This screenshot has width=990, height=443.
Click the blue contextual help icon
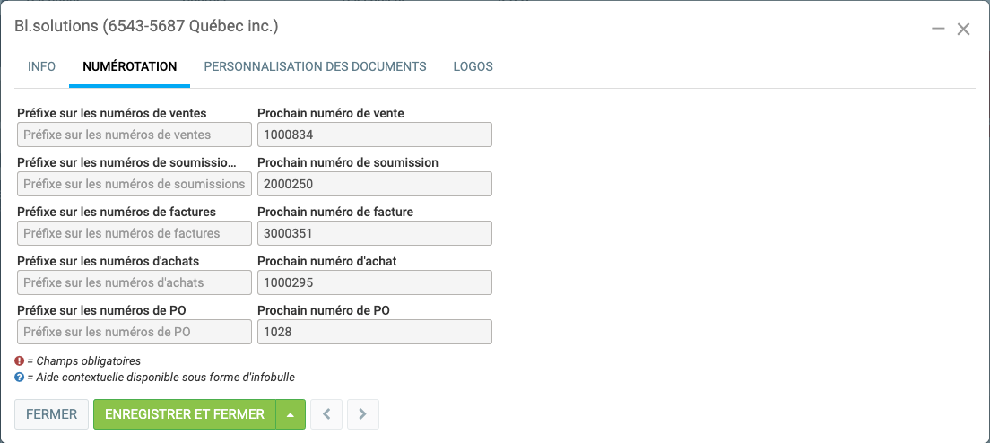tap(20, 378)
